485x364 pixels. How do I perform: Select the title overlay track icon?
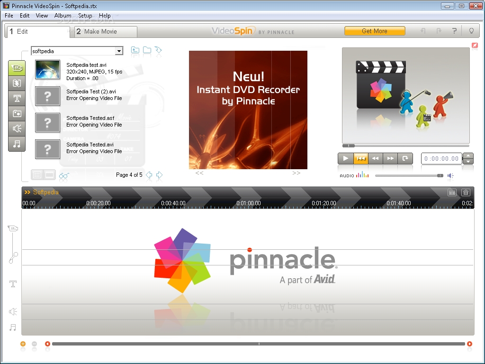(13, 284)
